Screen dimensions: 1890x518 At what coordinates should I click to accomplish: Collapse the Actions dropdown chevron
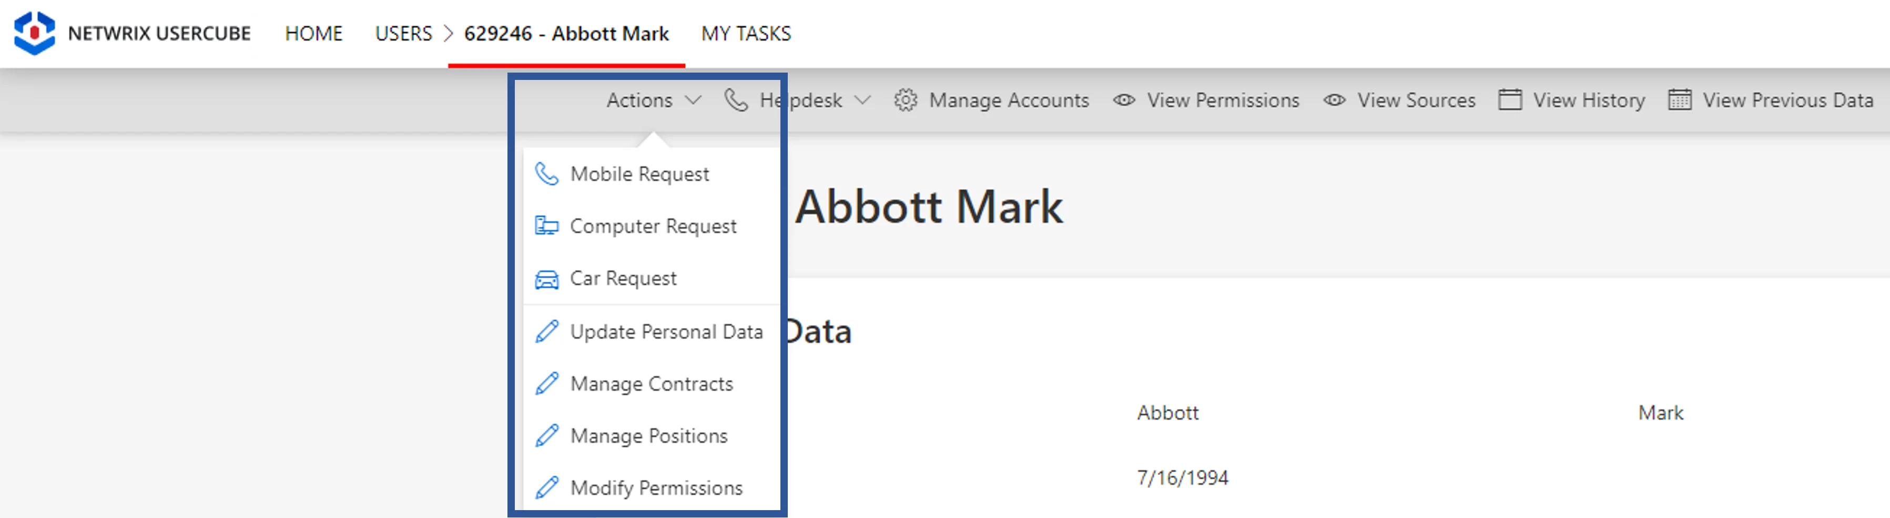pyautogui.click(x=693, y=100)
